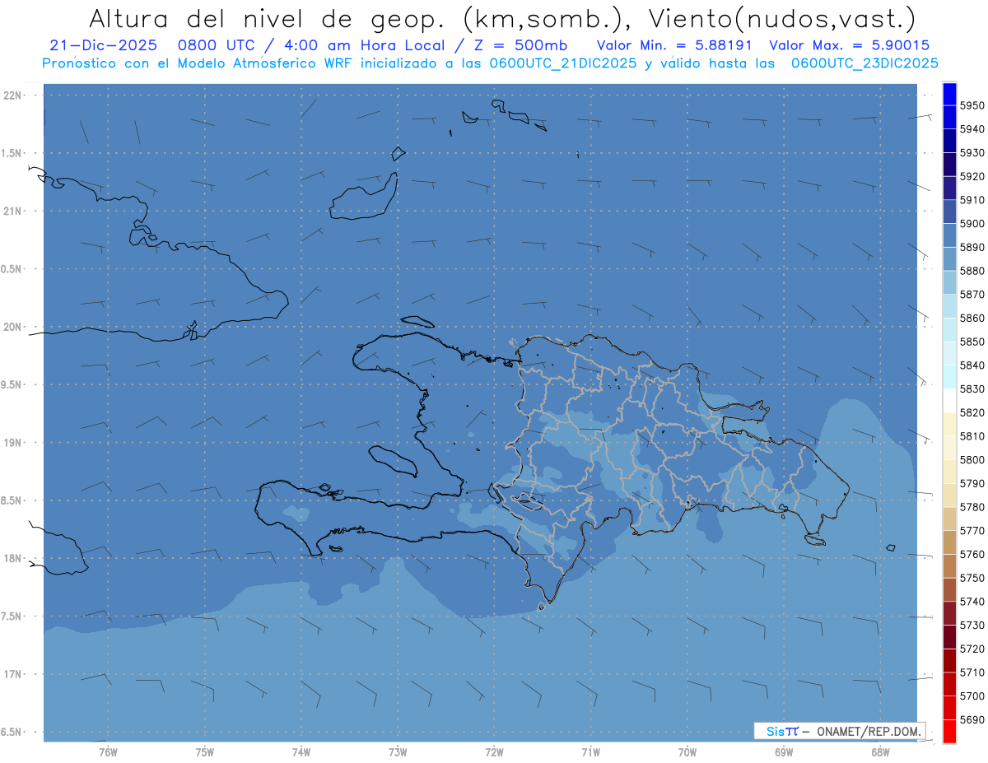Click the '5950' legend value
988x763 pixels.
[972, 105]
